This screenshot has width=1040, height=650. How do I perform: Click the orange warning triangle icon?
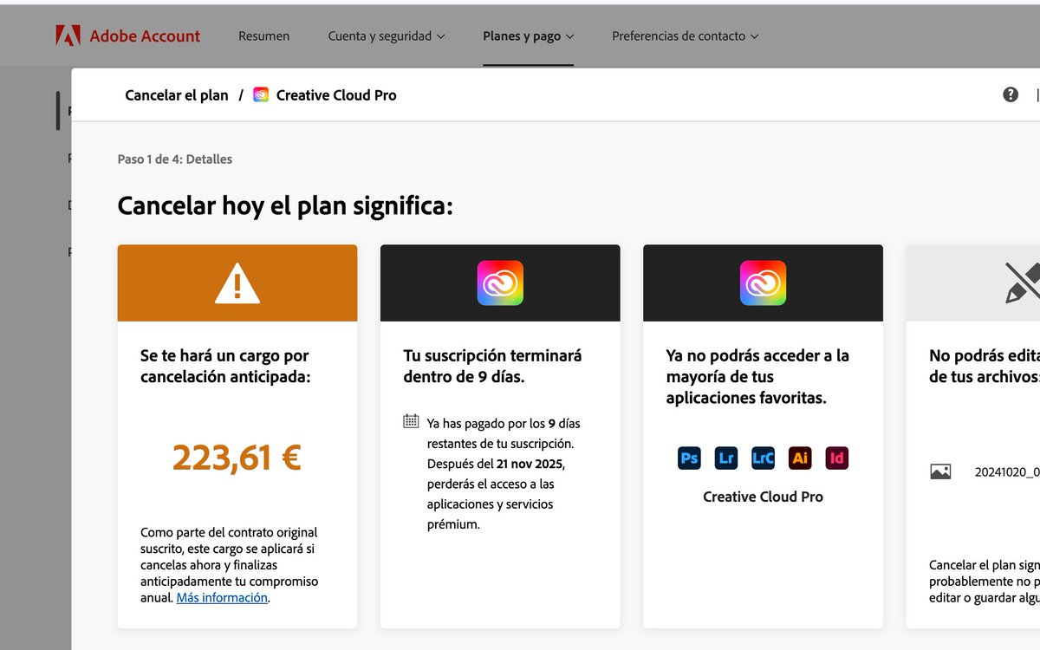(237, 282)
